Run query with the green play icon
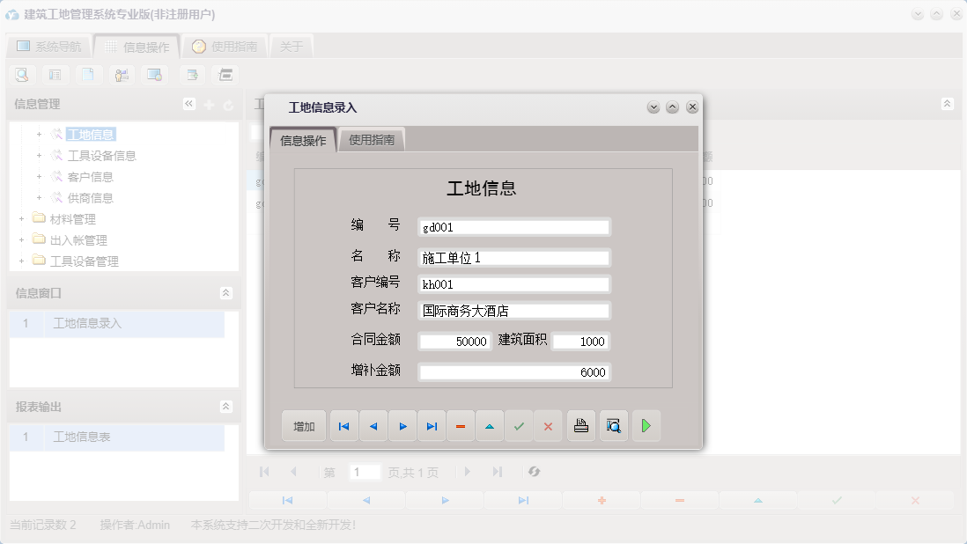967x544 pixels. [646, 425]
